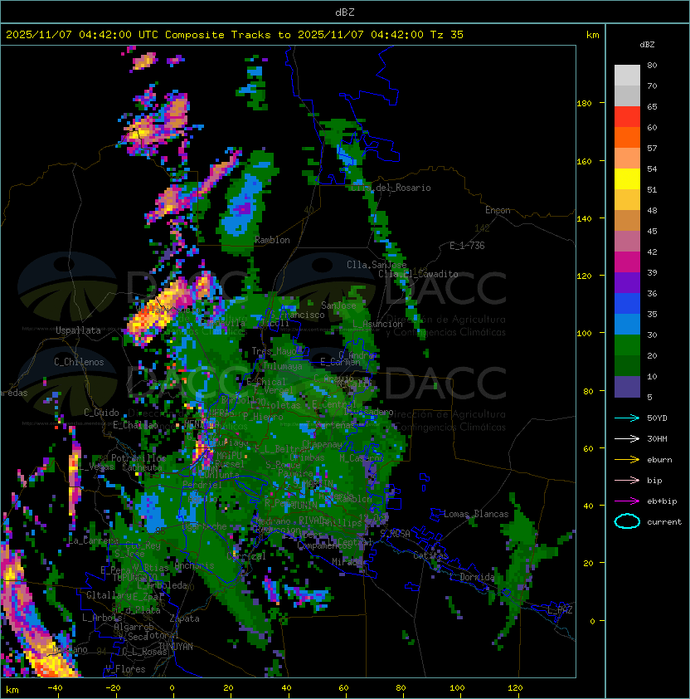Select the gold 48–51 dBZ swatch
Screen dimensions: 690x699
[x=627, y=200]
